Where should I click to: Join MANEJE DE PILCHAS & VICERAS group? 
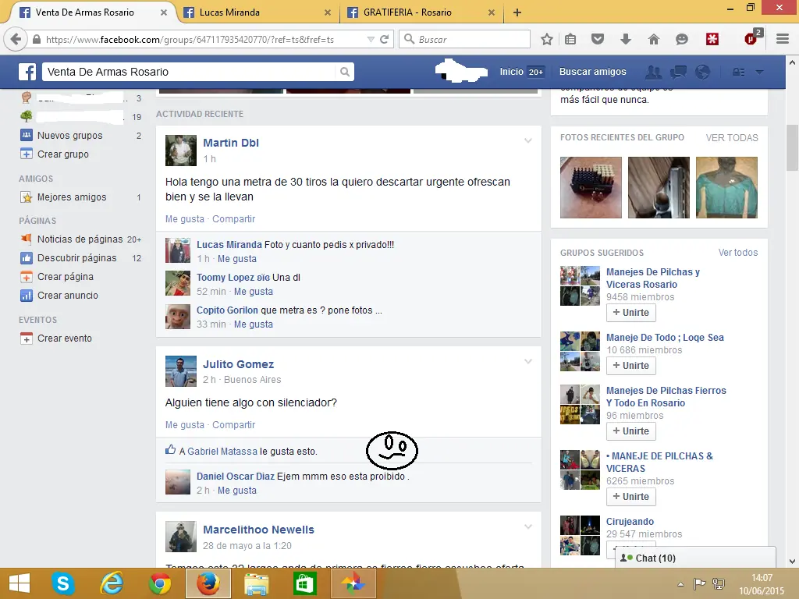click(x=630, y=496)
